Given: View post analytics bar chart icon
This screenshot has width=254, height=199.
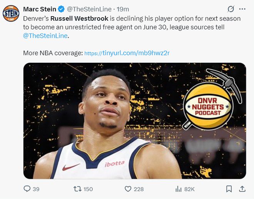Looking at the screenshot, I should point(179,189).
